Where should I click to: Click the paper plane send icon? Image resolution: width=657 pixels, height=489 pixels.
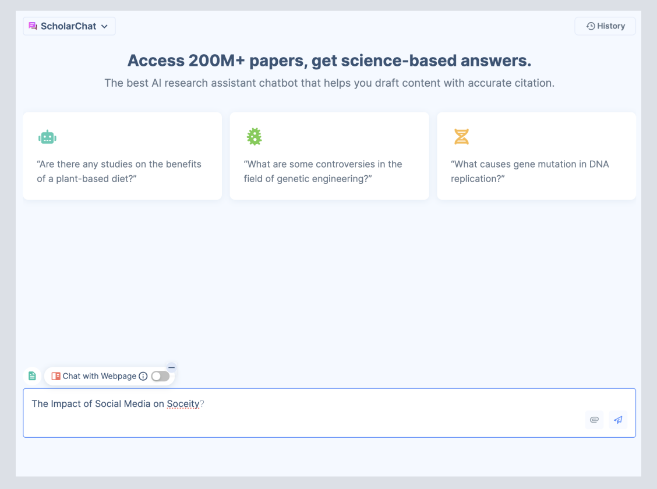(618, 420)
